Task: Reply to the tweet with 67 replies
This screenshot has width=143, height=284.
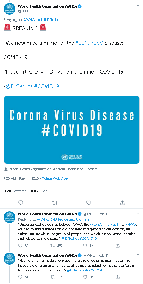Action: tap(21, 277)
